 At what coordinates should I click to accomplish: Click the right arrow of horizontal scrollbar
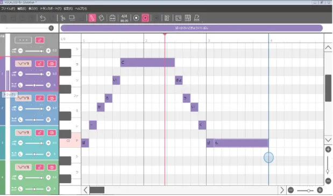282,190
